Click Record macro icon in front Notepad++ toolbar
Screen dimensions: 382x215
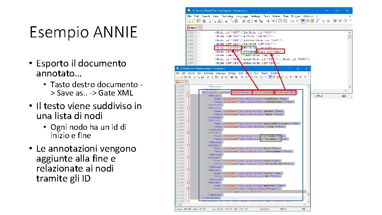[296, 77]
